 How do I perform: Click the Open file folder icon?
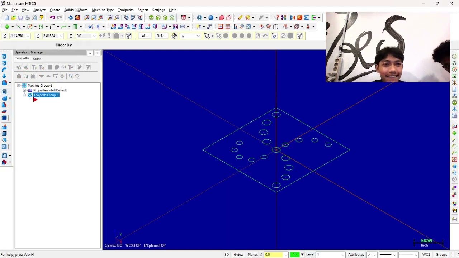point(14,18)
